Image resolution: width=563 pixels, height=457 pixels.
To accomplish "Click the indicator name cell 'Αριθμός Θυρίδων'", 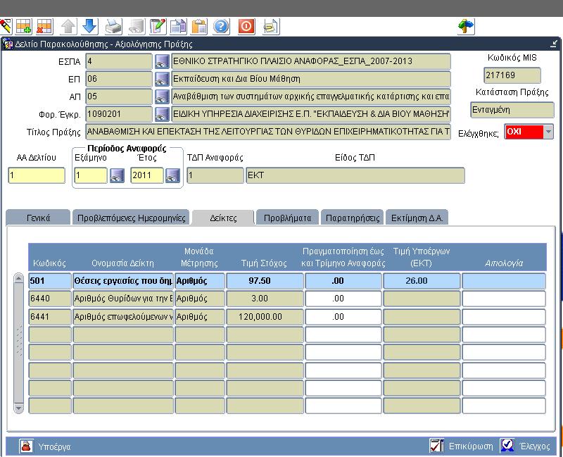I will click(x=123, y=299).
